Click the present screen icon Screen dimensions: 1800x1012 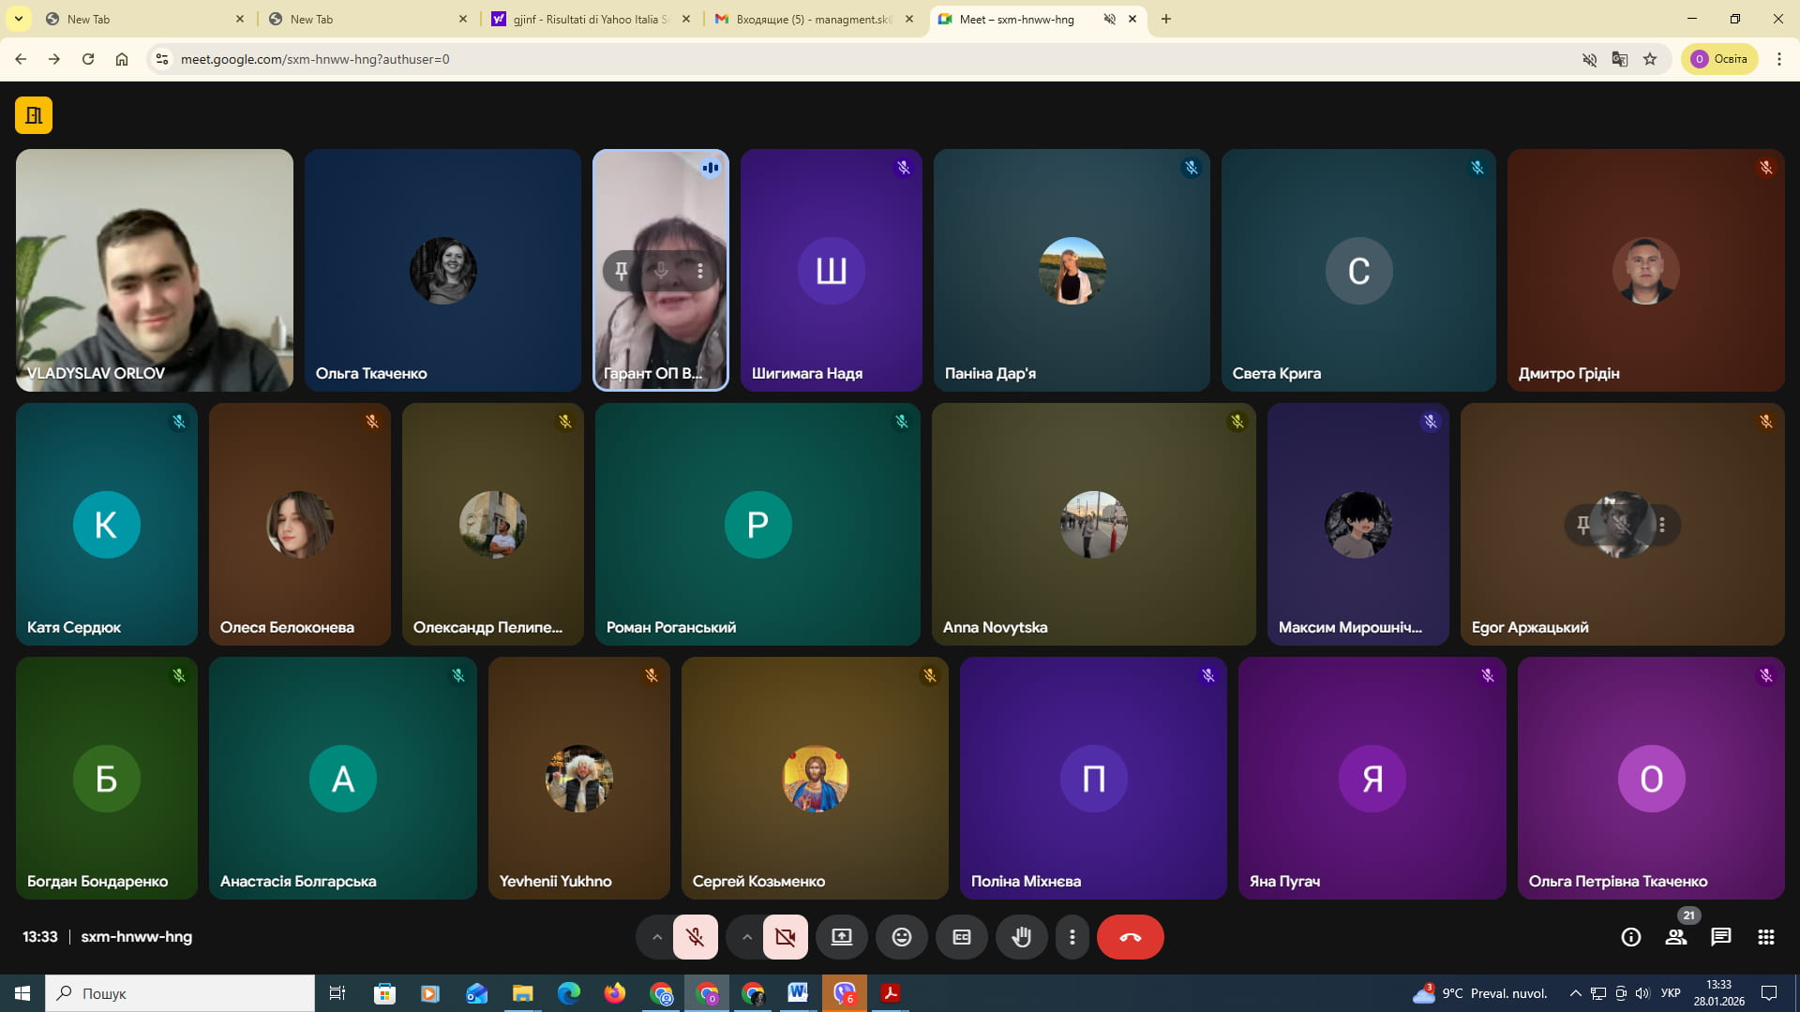coord(841,937)
